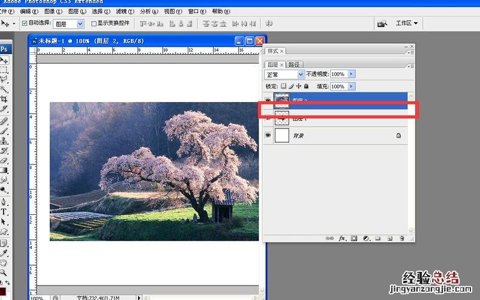Click the delete layer trash icon
The width and height of the screenshot is (480, 300).
pyautogui.click(x=401, y=238)
